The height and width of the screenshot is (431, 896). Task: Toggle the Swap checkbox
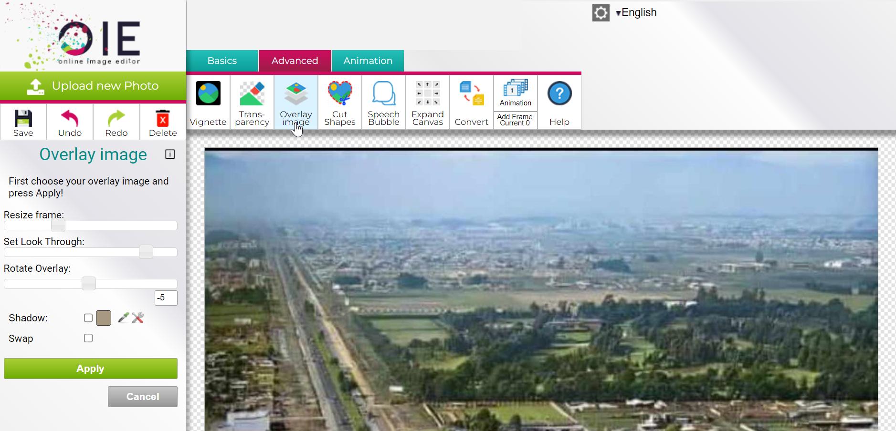[88, 338]
